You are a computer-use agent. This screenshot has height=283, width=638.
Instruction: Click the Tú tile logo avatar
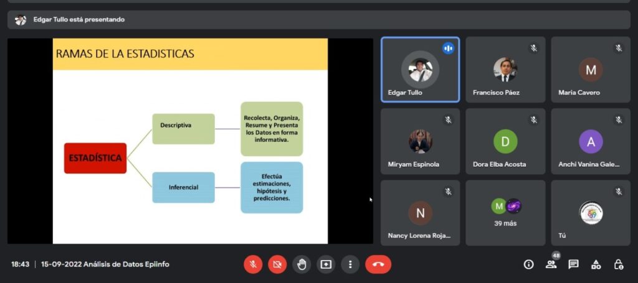tap(591, 213)
